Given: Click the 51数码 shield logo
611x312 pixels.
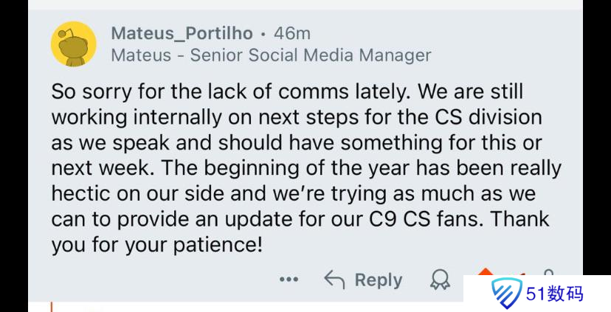Looking at the screenshot, I should pyautogui.click(x=508, y=294).
